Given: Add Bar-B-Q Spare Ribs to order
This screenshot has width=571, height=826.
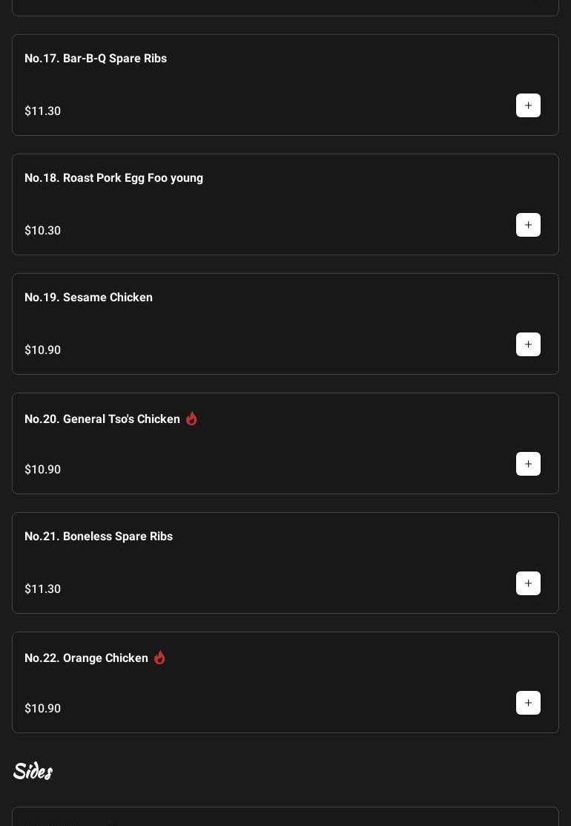Looking at the screenshot, I should coord(528,105).
